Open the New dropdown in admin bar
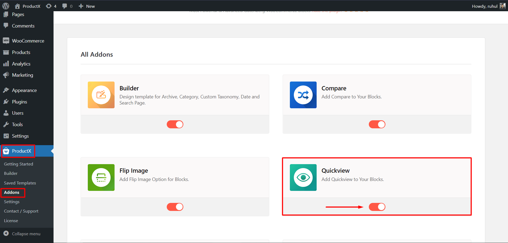 [86, 6]
